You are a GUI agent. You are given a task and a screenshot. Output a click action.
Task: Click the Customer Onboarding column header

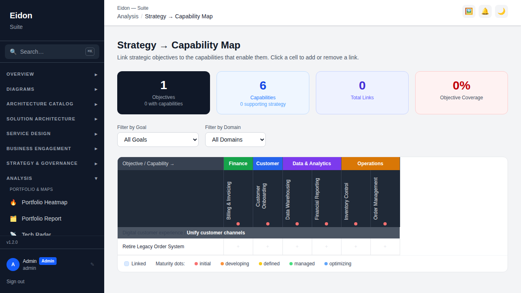[x=267, y=199]
